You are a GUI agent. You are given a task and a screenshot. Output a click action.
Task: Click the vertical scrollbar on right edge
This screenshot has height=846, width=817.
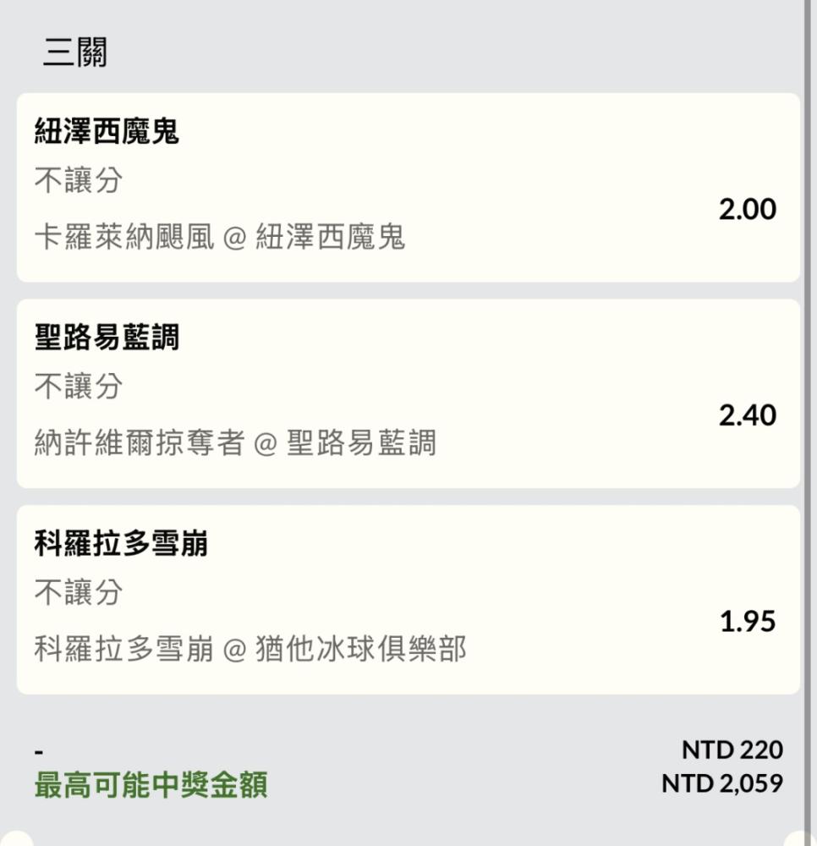809,338
